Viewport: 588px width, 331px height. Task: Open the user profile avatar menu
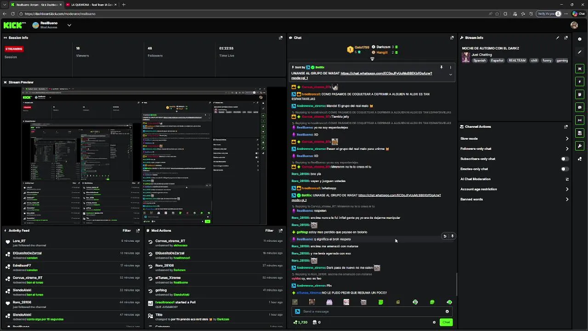click(x=574, y=25)
